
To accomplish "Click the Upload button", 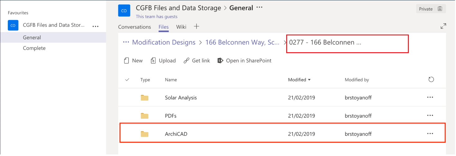I will coord(163,61).
